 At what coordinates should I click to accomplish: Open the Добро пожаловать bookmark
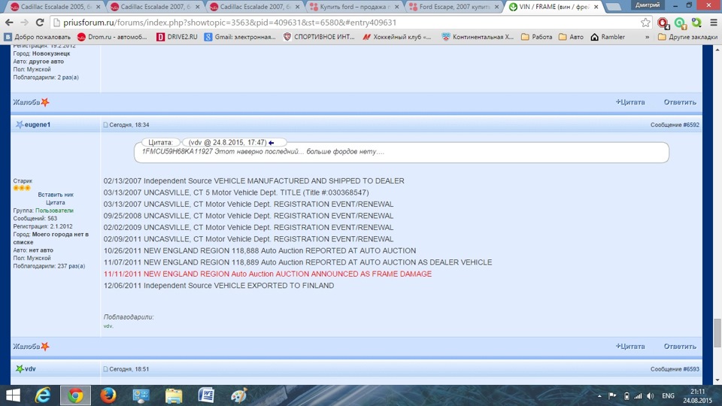coord(37,37)
